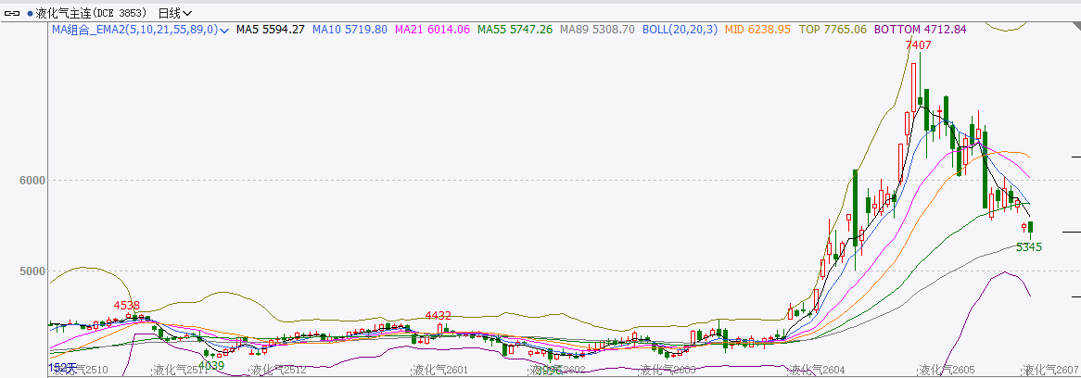Image resolution: width=1081 pixels, height=378 pixels.
Task: Click the gray MA89 5308.70 label
Action: point(598,30)
